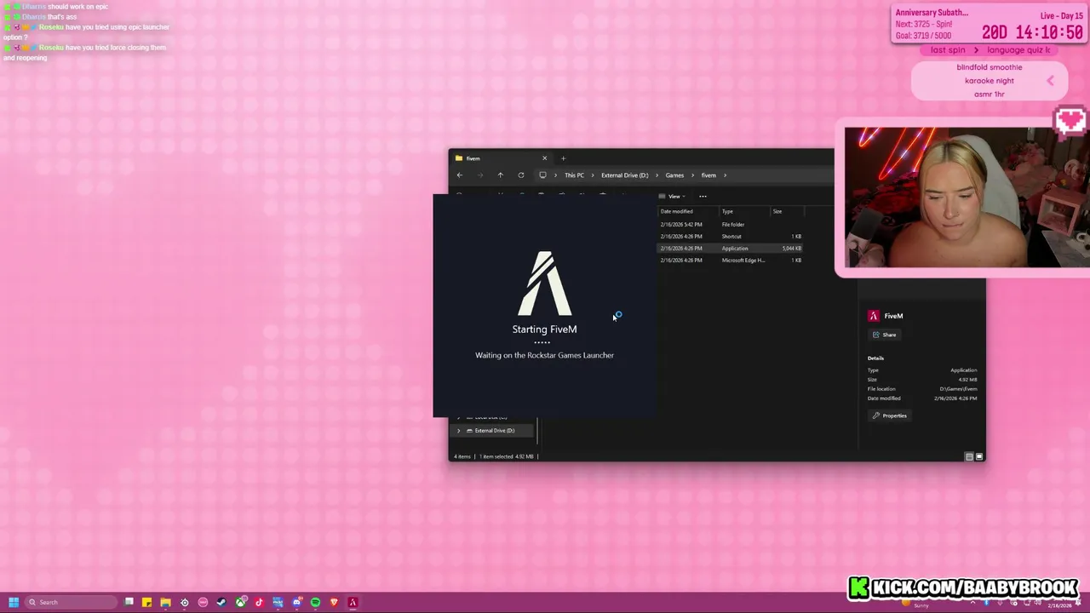The height and width of the screenshot is (613, 1090).
Task: Click fivem in the breadcrumb path
Action: 708,175
